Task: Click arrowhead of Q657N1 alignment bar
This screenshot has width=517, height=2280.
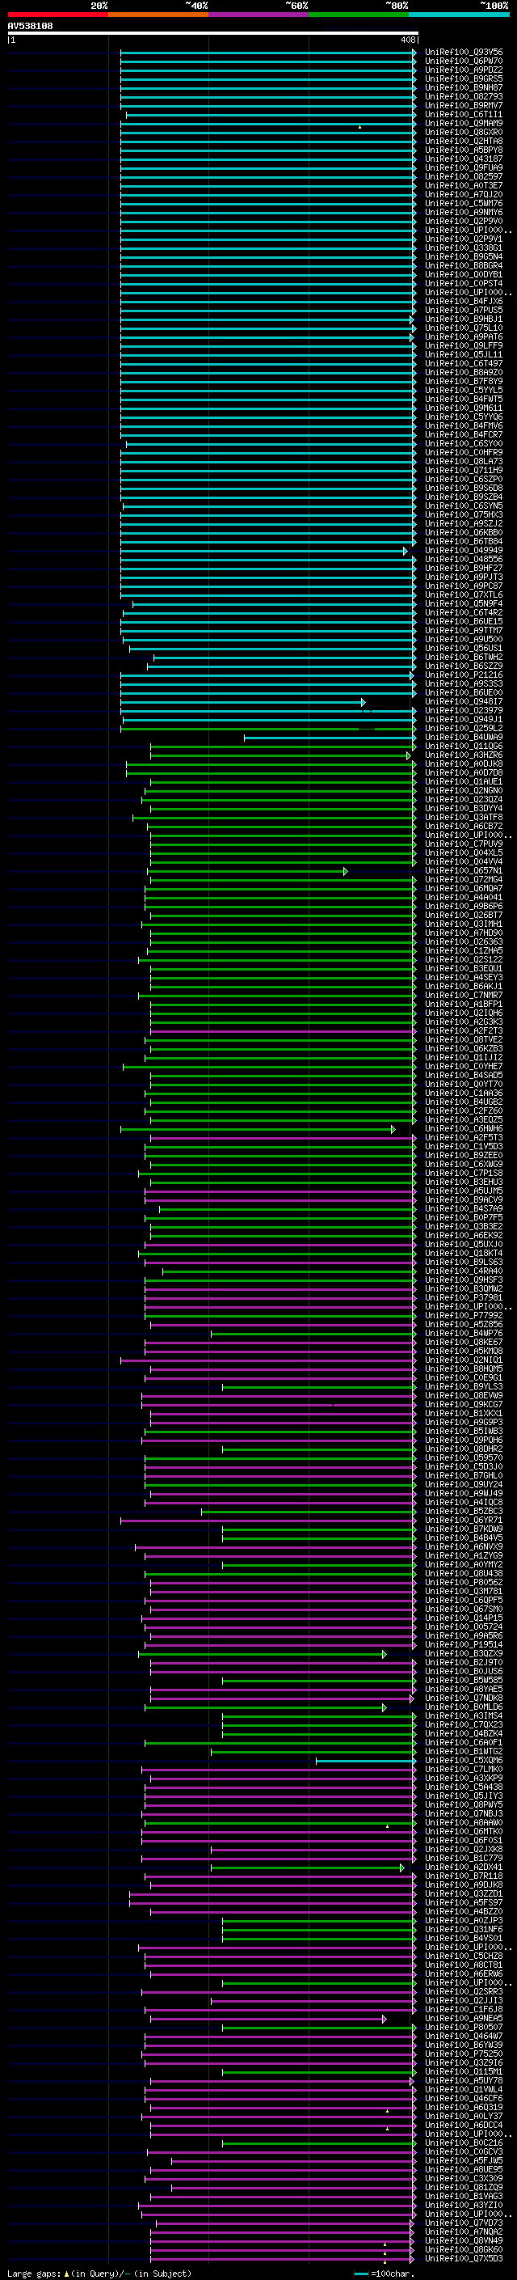Action: [346, 871]
